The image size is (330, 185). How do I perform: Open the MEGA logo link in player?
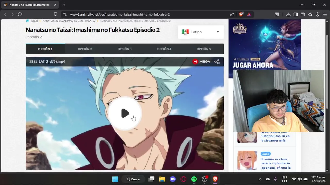click(x=201, y=62)
